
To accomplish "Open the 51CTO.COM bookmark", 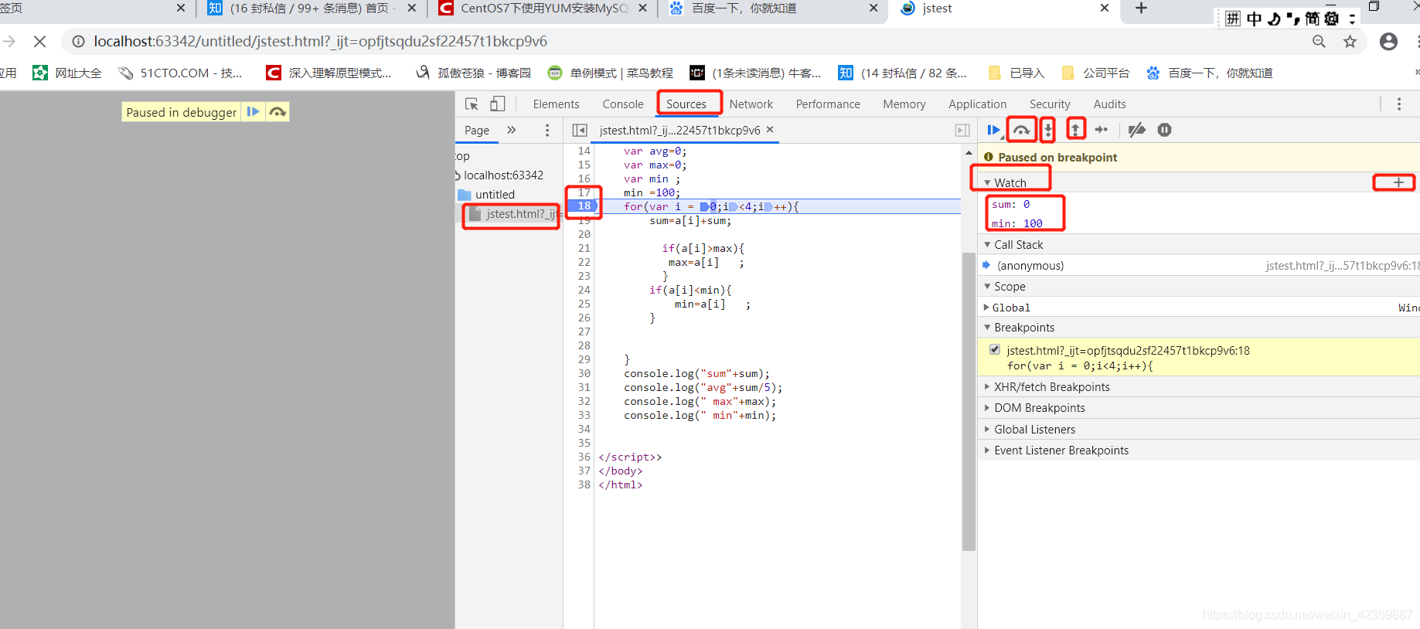I will 180,73.
